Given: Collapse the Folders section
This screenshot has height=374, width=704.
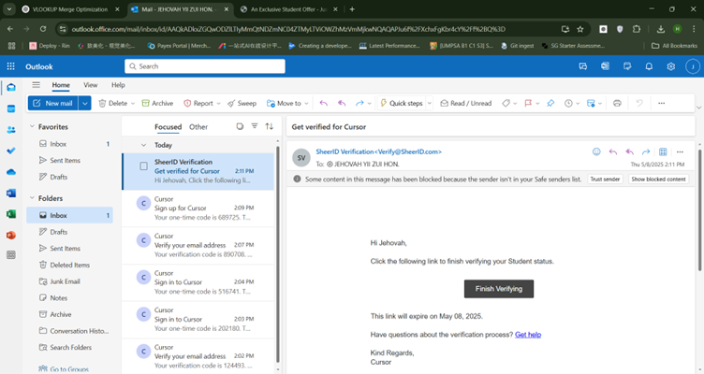Looking at the screenshot, I should tap(32, 198).
